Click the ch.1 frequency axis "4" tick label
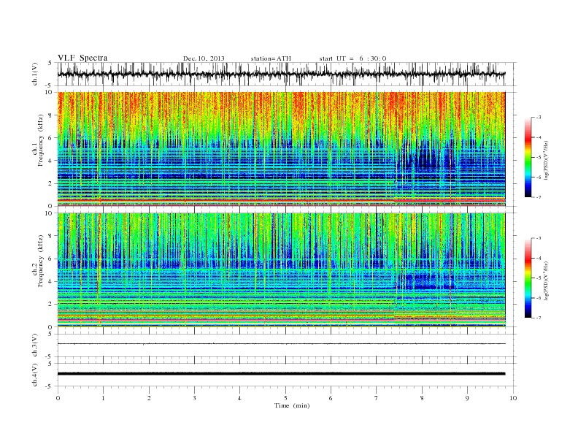This screenshot has height=447, width=578. pos(50,161)
